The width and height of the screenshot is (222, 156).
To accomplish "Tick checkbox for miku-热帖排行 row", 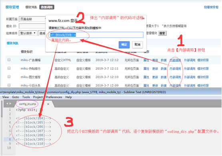I will coord(9,68).
